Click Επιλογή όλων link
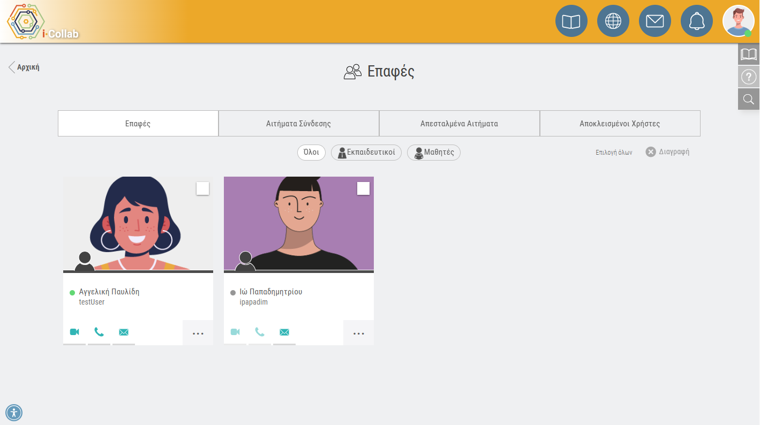The height and width of the screenshot is (425, 760). pyautogui.click(x=614, y=153)
